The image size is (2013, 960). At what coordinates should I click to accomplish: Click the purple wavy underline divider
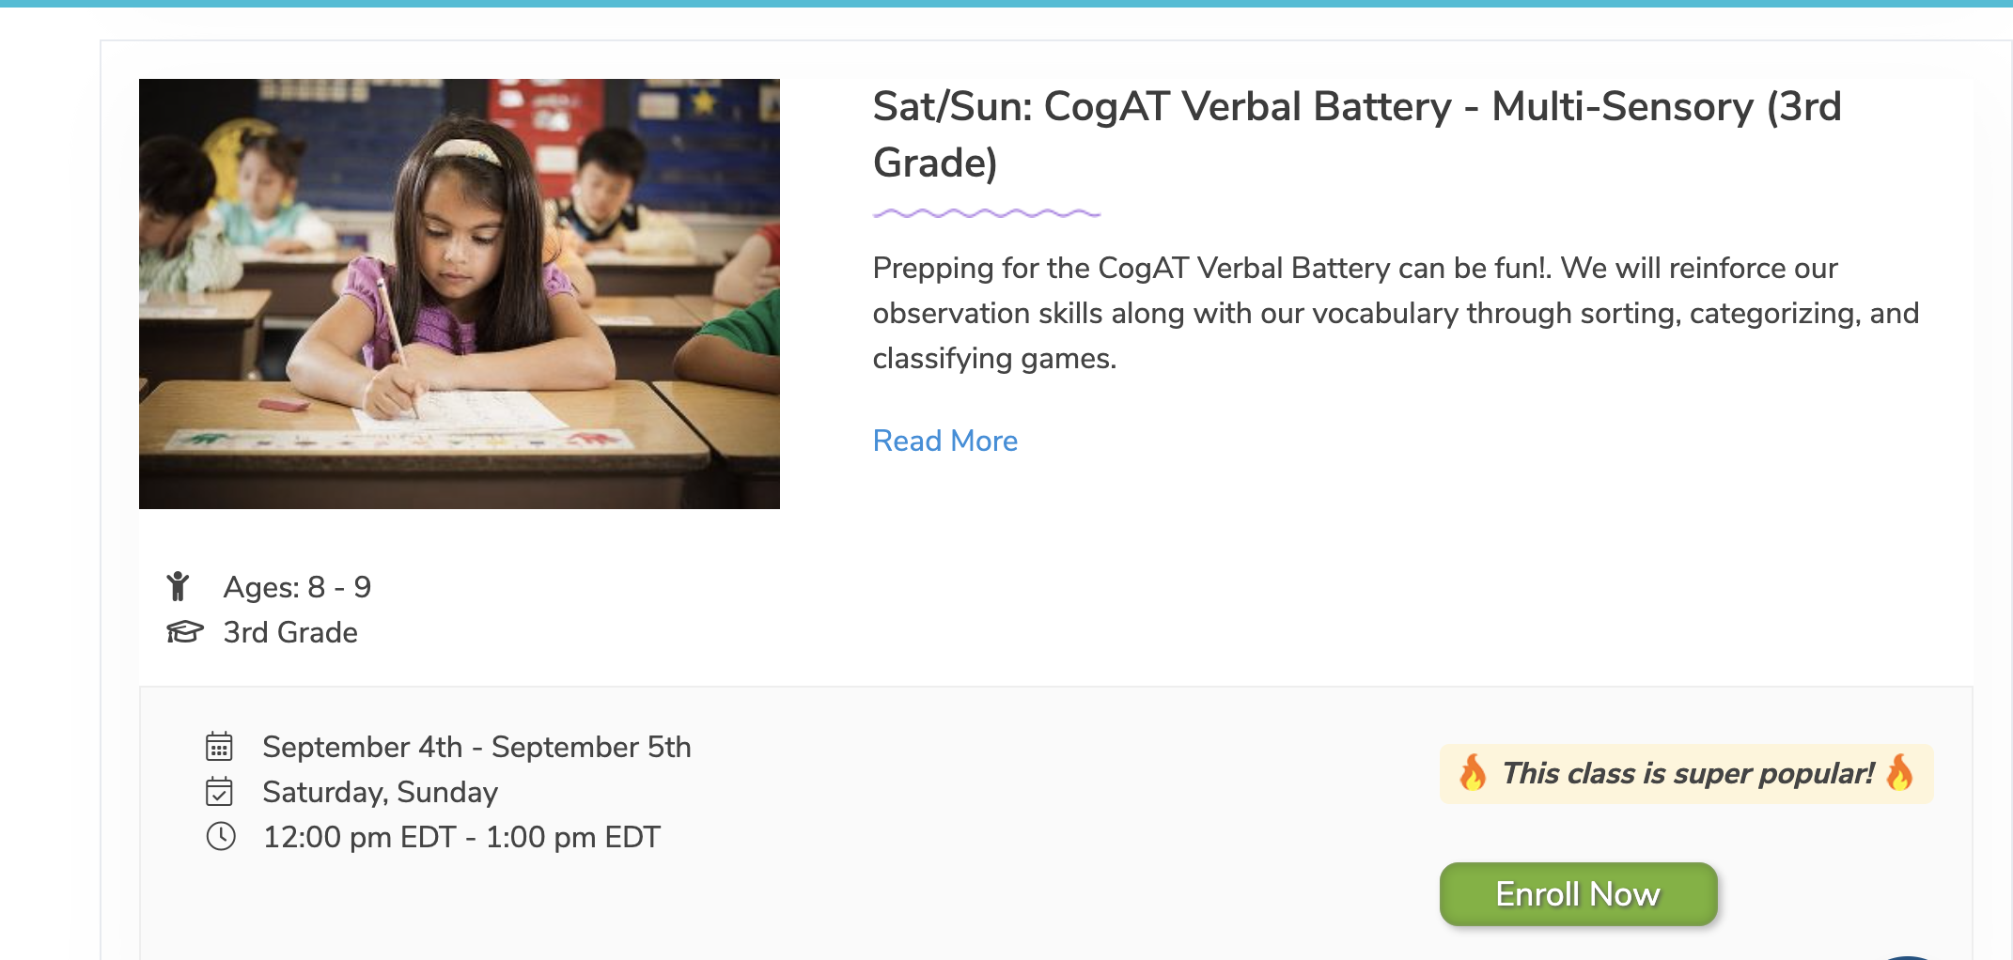click(x=986, y=214)
